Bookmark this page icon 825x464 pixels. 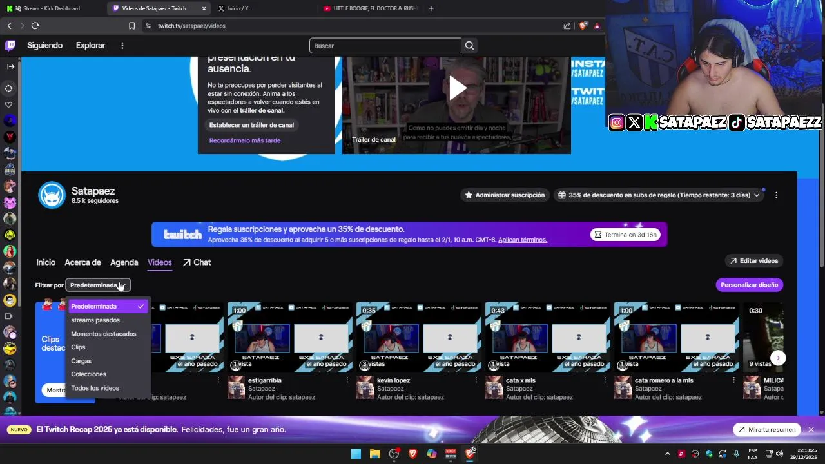(131, 26)
